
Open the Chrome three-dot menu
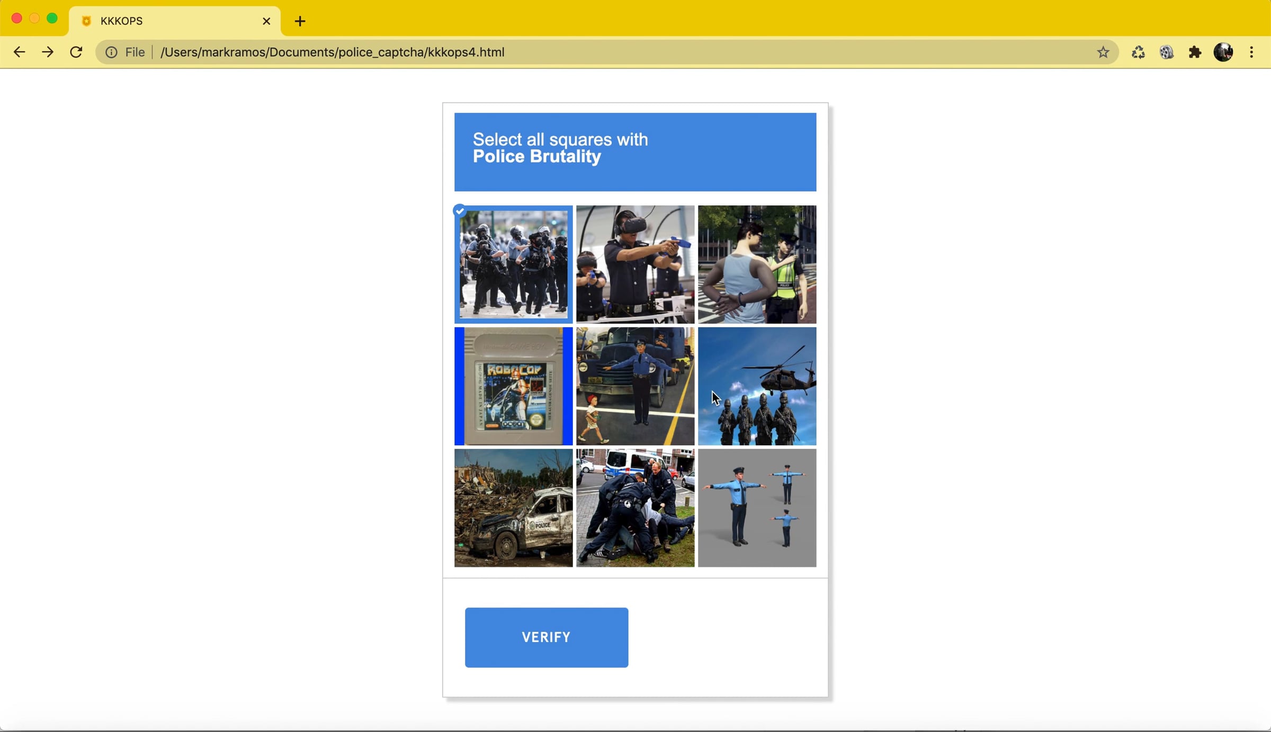pos(1251,52)
